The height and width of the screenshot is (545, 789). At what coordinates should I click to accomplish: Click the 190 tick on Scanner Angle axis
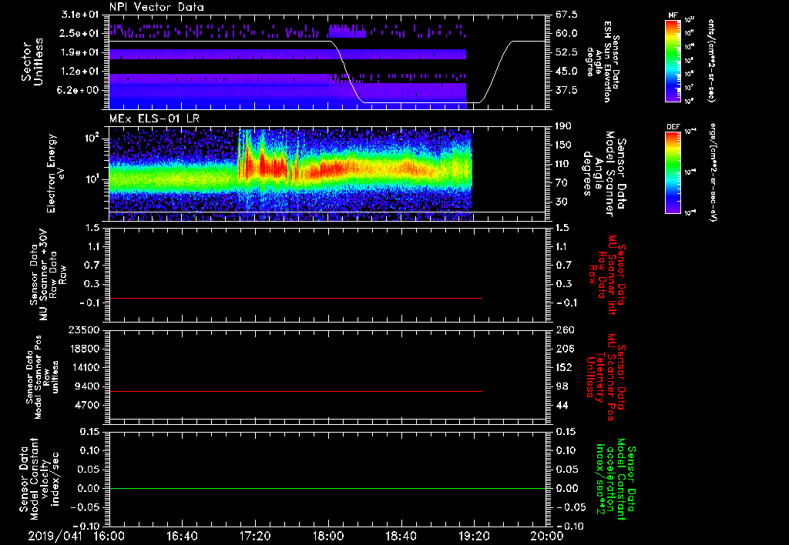(x=565, y=126)
